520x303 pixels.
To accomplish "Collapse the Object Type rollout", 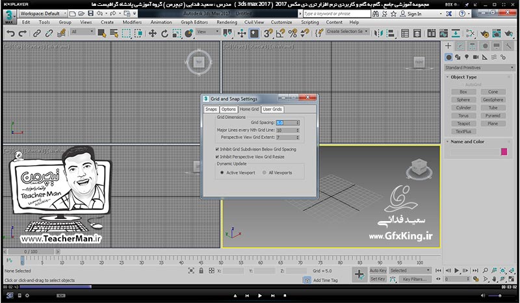I will point(447,77).
